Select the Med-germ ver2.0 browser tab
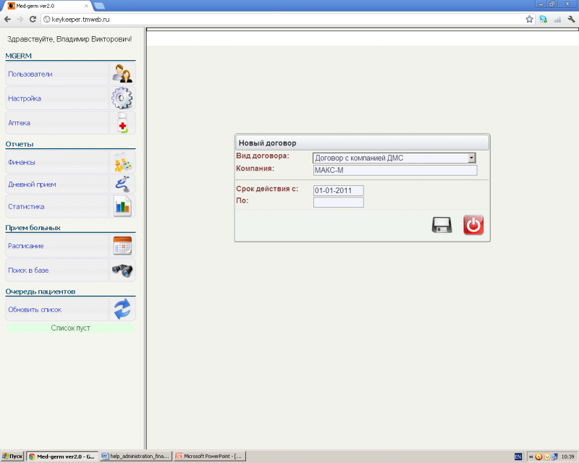The width and height of the screenshot is (579, 463). pos(43,6)
